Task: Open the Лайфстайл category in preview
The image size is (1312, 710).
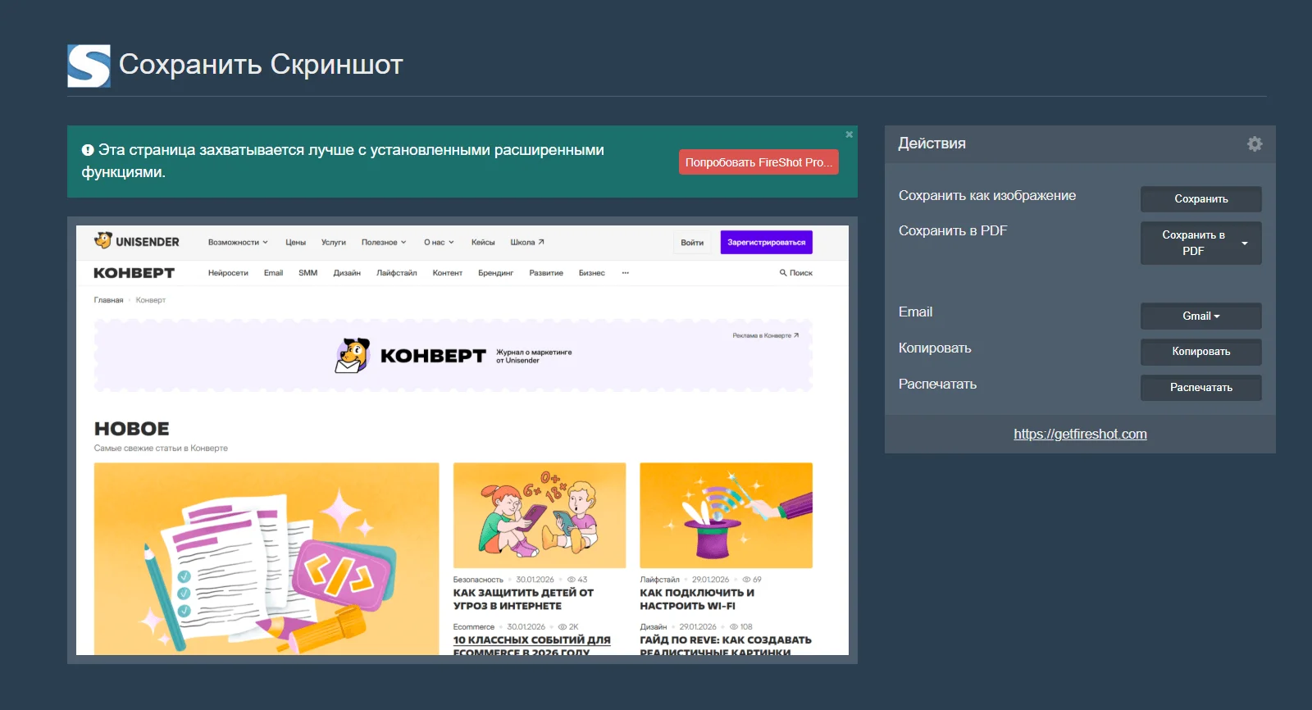Action: [x=396, y=273]
